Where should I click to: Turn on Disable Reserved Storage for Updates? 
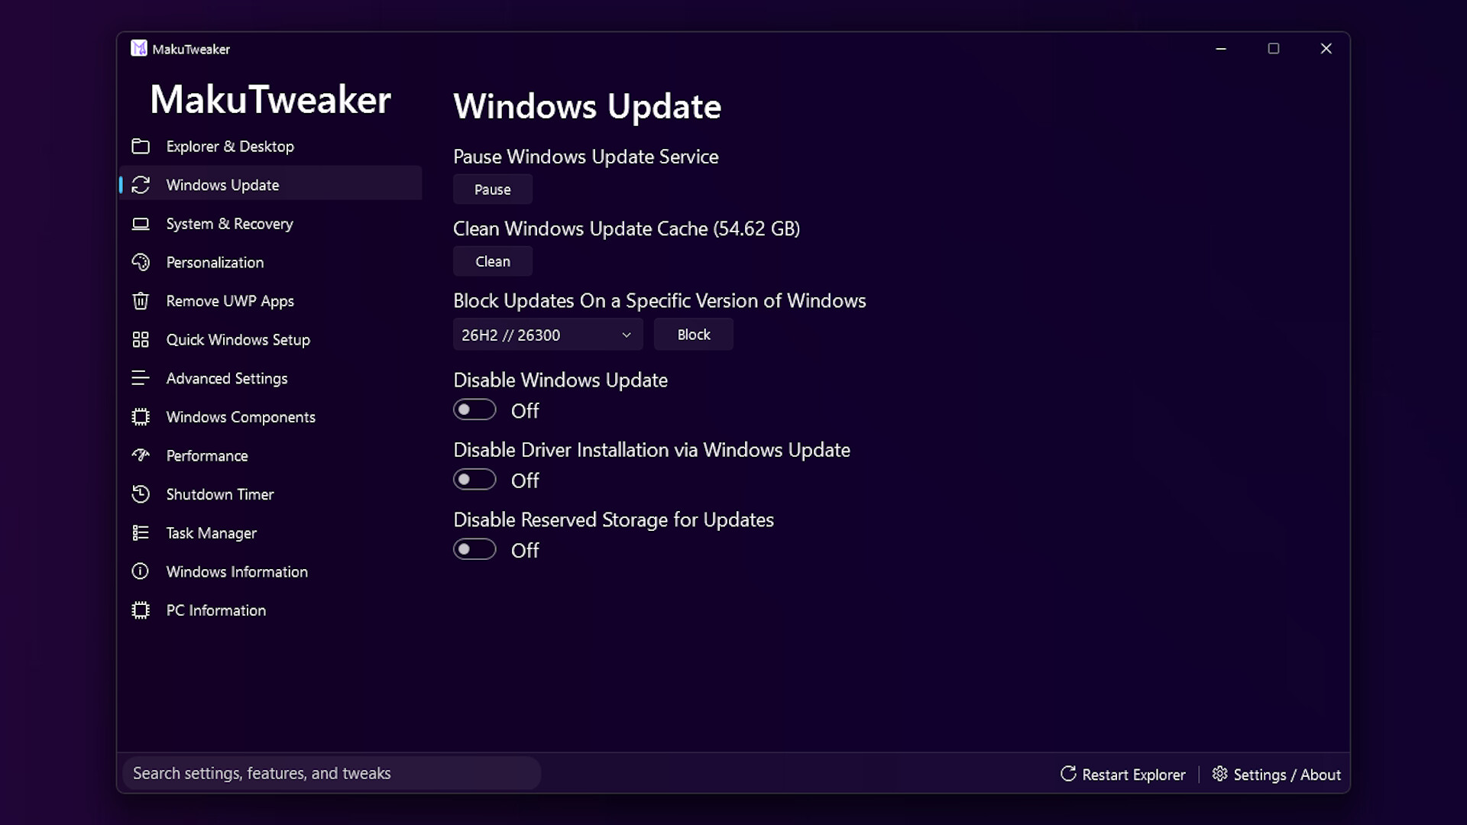coord(474,549)
